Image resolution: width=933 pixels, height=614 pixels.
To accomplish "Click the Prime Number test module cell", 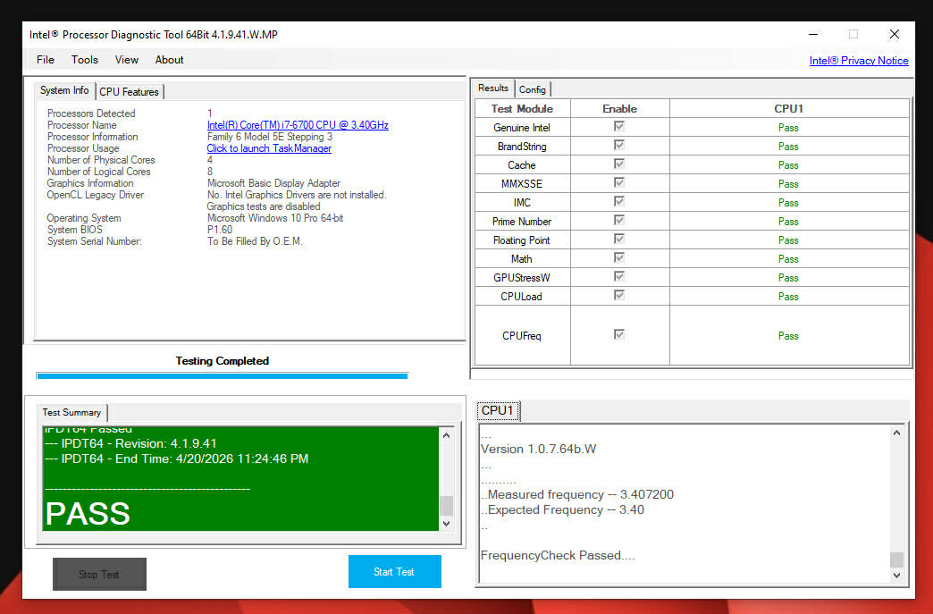I will [522, 222].
